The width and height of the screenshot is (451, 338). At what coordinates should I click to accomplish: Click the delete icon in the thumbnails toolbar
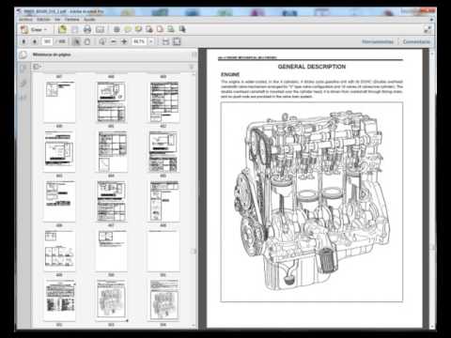pos(192,67)
